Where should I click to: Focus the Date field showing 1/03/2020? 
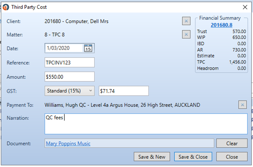pyautogui.click(x=64, y=48)
